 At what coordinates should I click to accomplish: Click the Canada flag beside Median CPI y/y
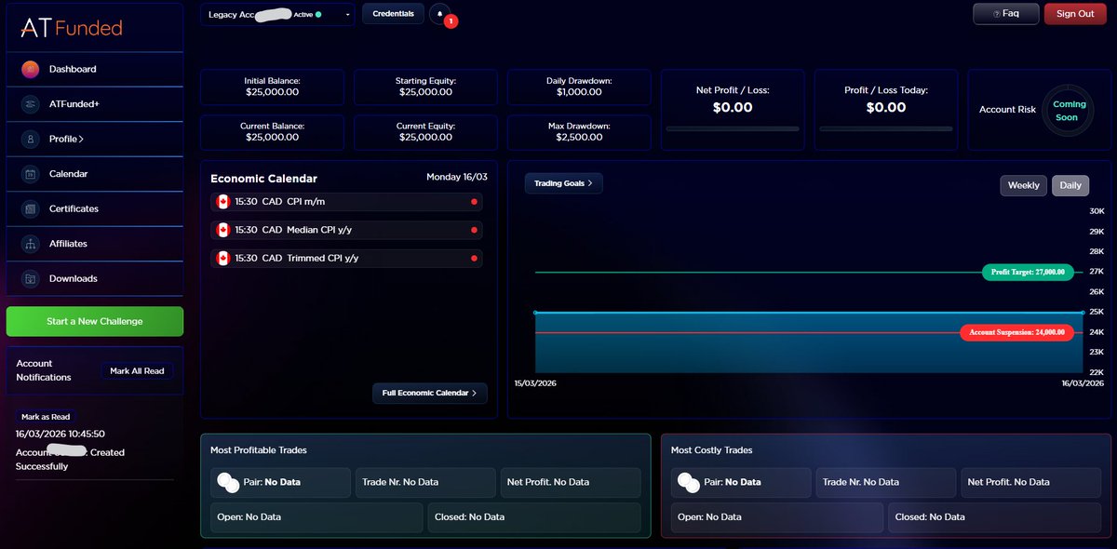[222, 230]
